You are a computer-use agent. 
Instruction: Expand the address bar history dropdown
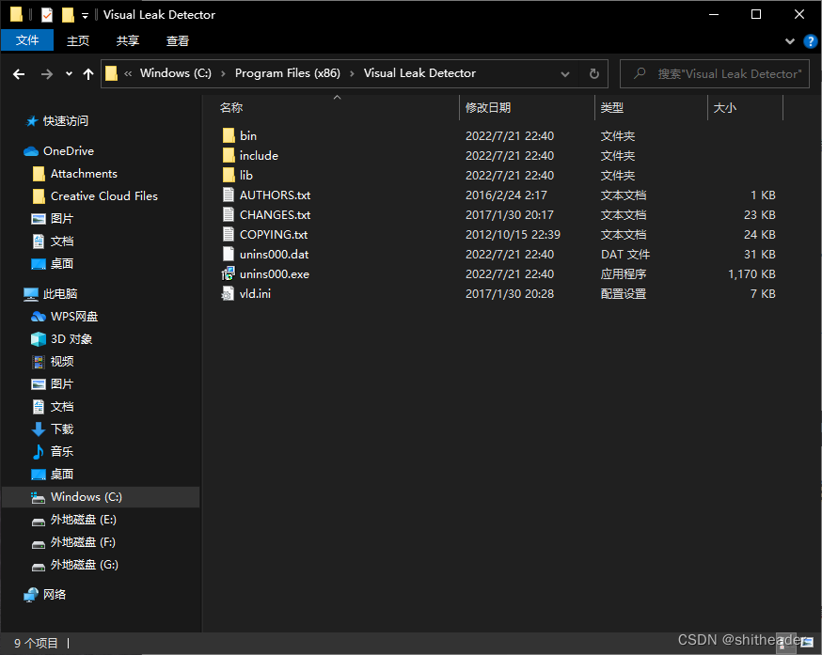point(565,74)
